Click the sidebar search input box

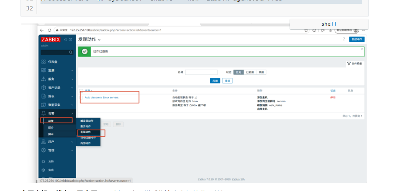pyautogui.click(x=57, y=52)
